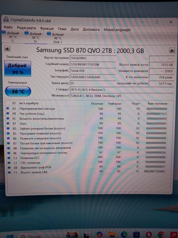The height and width of the screenshot is (238, 178).
Task: Click status dot of attribute 05 Перепризначені сектори
Action: click(x=7, y=108)
